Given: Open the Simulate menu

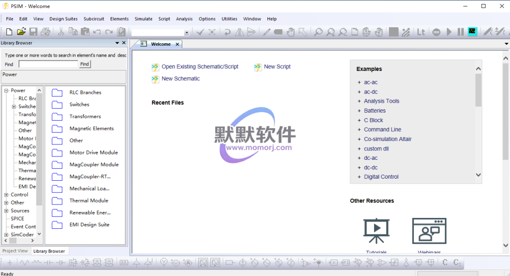Looking at the screenshot, I should tap(143, 19).
